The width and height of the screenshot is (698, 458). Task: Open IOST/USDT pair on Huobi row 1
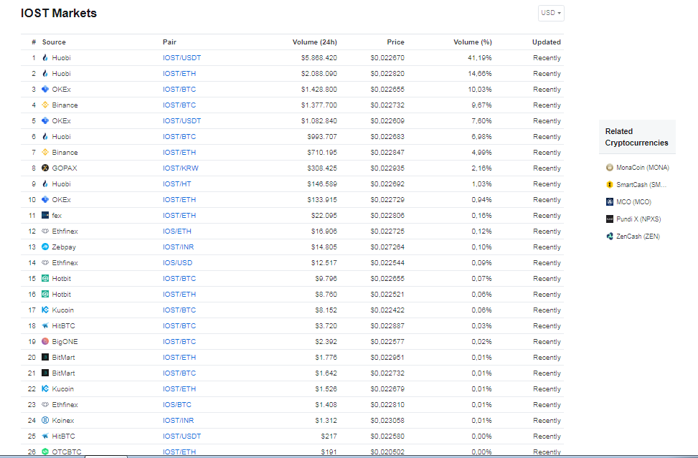(181, 58)
